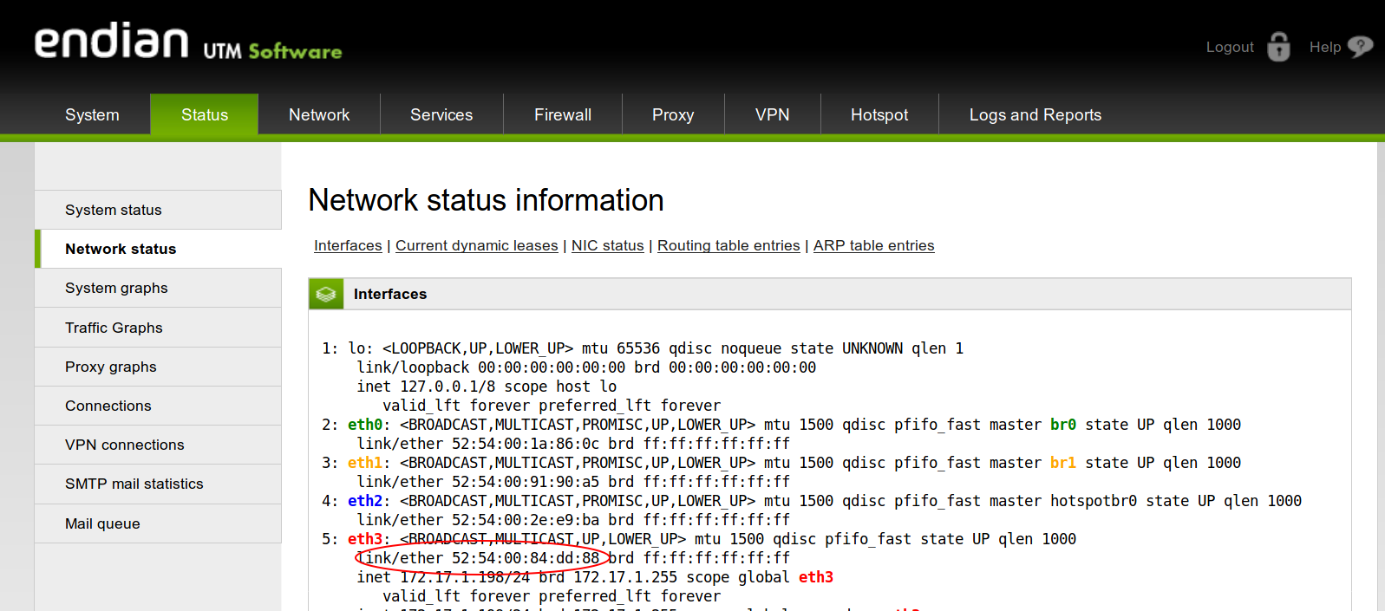Click the Logout text link
Image resolution: width=1385 pixels, height=611 pixels.
click(1230, 47)
